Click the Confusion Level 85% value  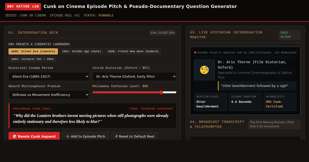145,86
